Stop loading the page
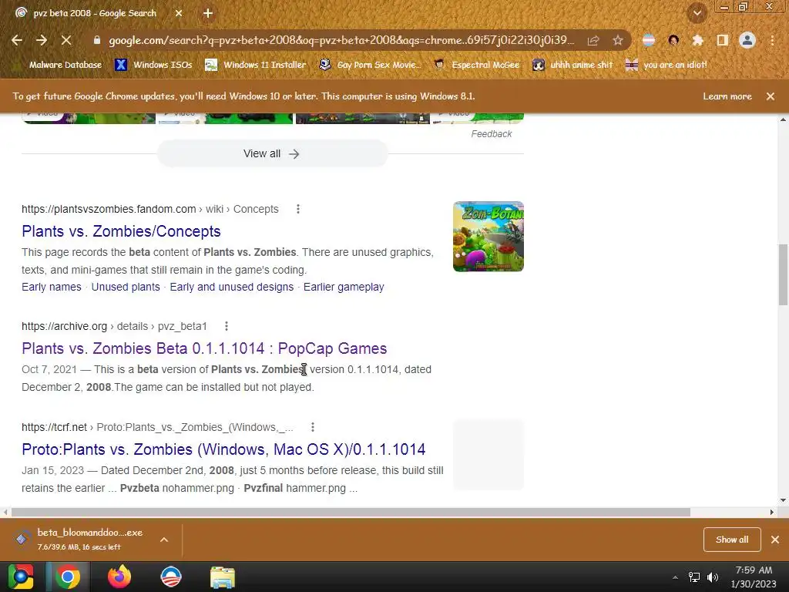 (66, 40)
